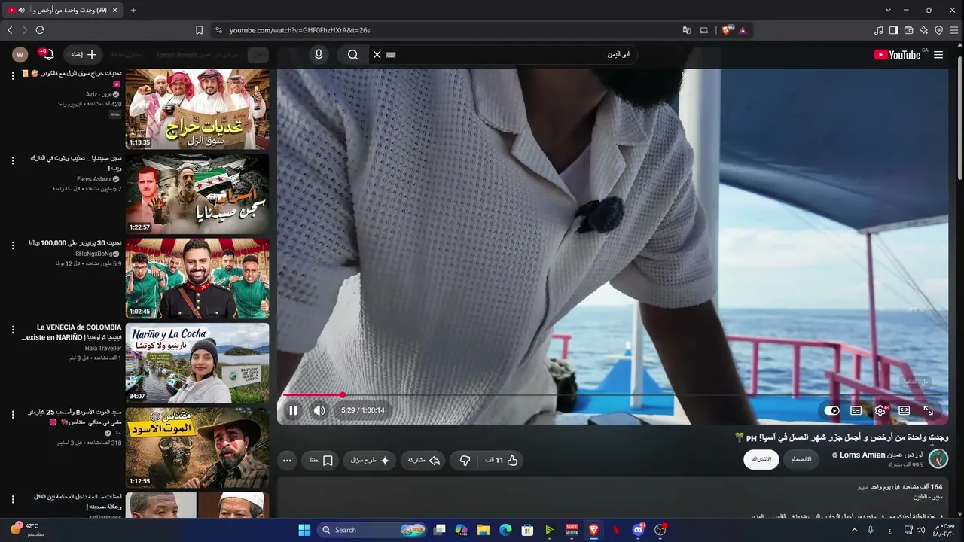Viewport: 964px width, 542px height.
Task: Open صيد الموت الأسود video thumbnail
Action: 197,448
